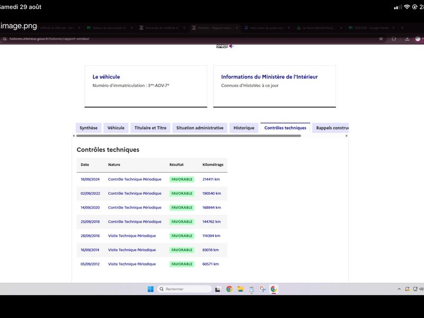Click the mileage 144762 km
Viewport: 424px width, 318px height.
coord(211,222)
